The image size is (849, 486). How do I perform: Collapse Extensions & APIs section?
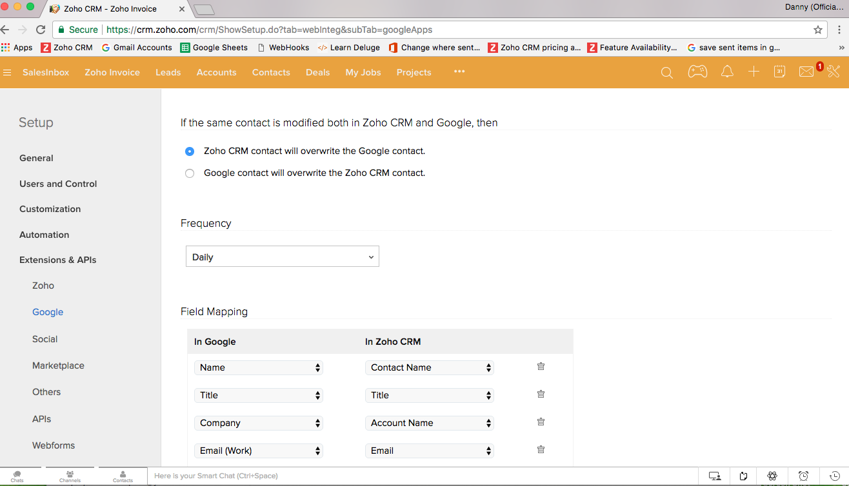(x=57, y=260)
